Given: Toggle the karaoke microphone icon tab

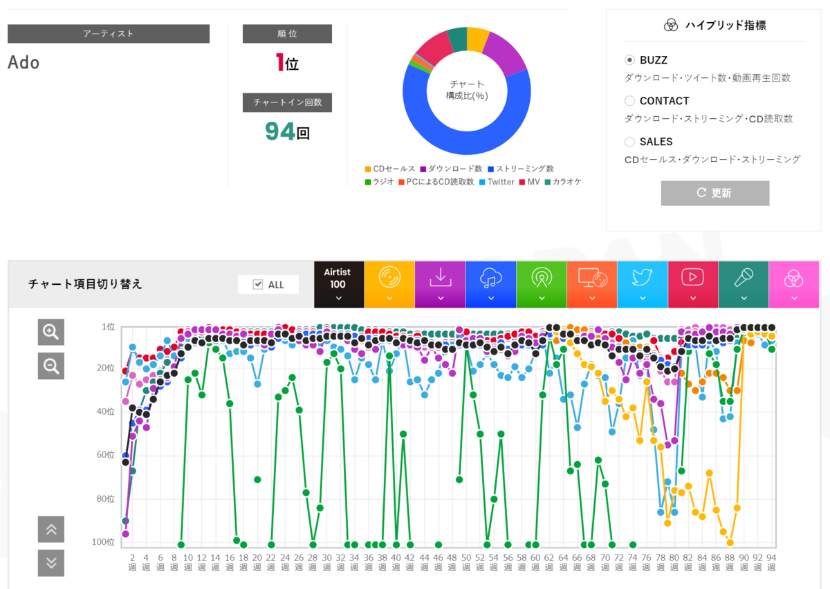Looking at the screenshot, I should tap(744, 285).
